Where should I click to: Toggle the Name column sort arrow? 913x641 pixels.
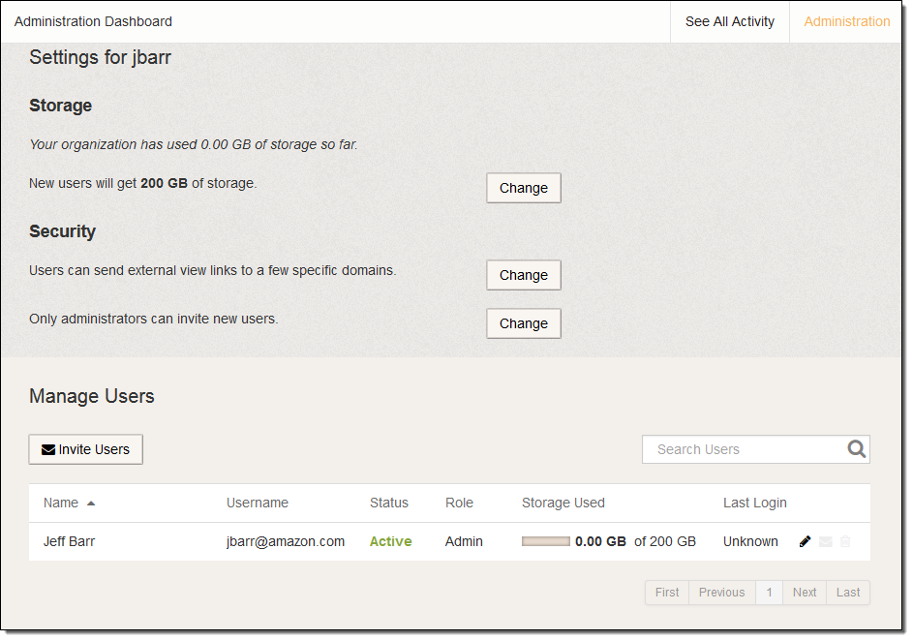91,503
